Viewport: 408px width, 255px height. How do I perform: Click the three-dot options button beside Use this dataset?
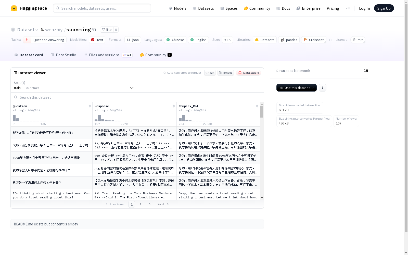click(323, 88)
